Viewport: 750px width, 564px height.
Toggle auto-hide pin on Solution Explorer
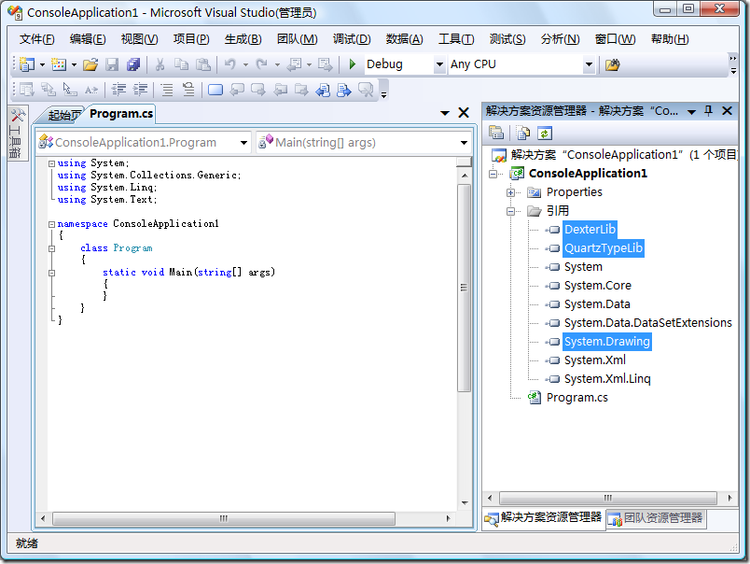click(x=708, y=111)
